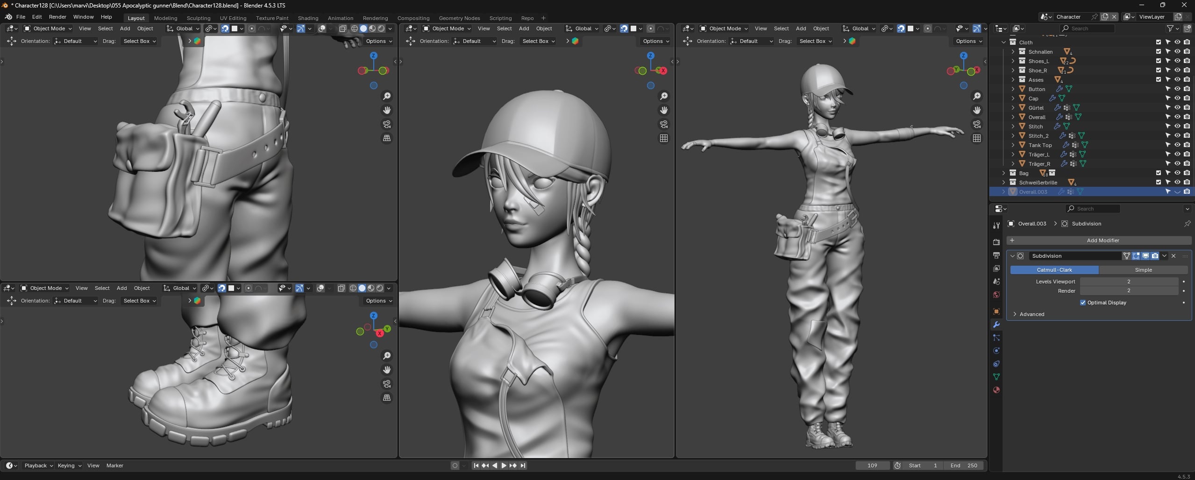Open the Render properties tab icon
Viewport: 1195px width, 480px height.
click(x=996, y=242)
